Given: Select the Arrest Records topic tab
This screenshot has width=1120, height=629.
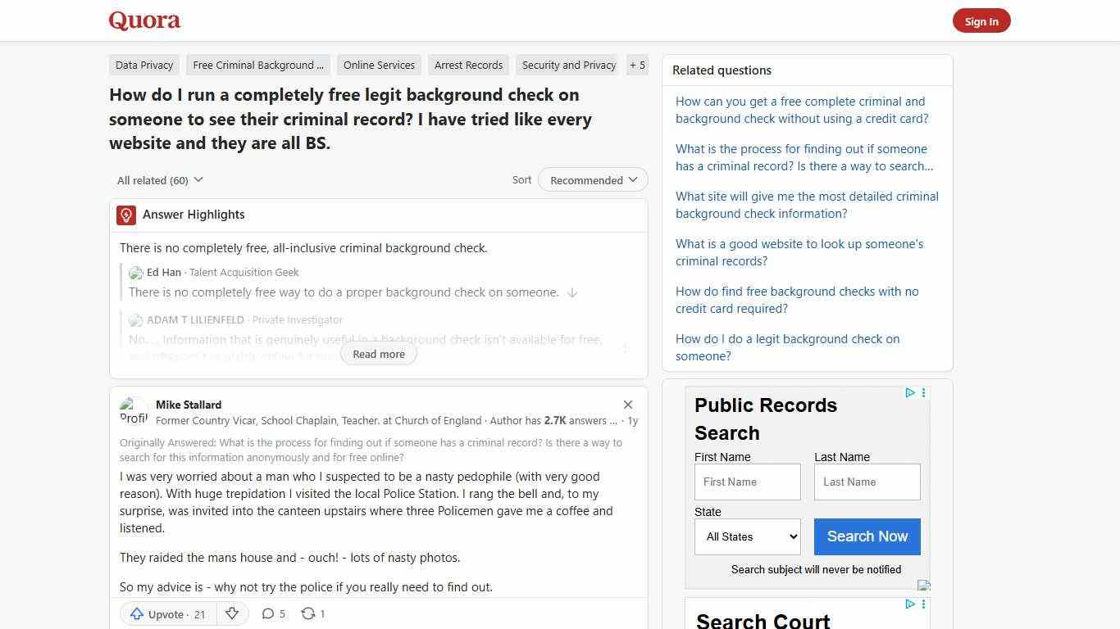Looking at the screenshot, I should click(x=468, y=65).
